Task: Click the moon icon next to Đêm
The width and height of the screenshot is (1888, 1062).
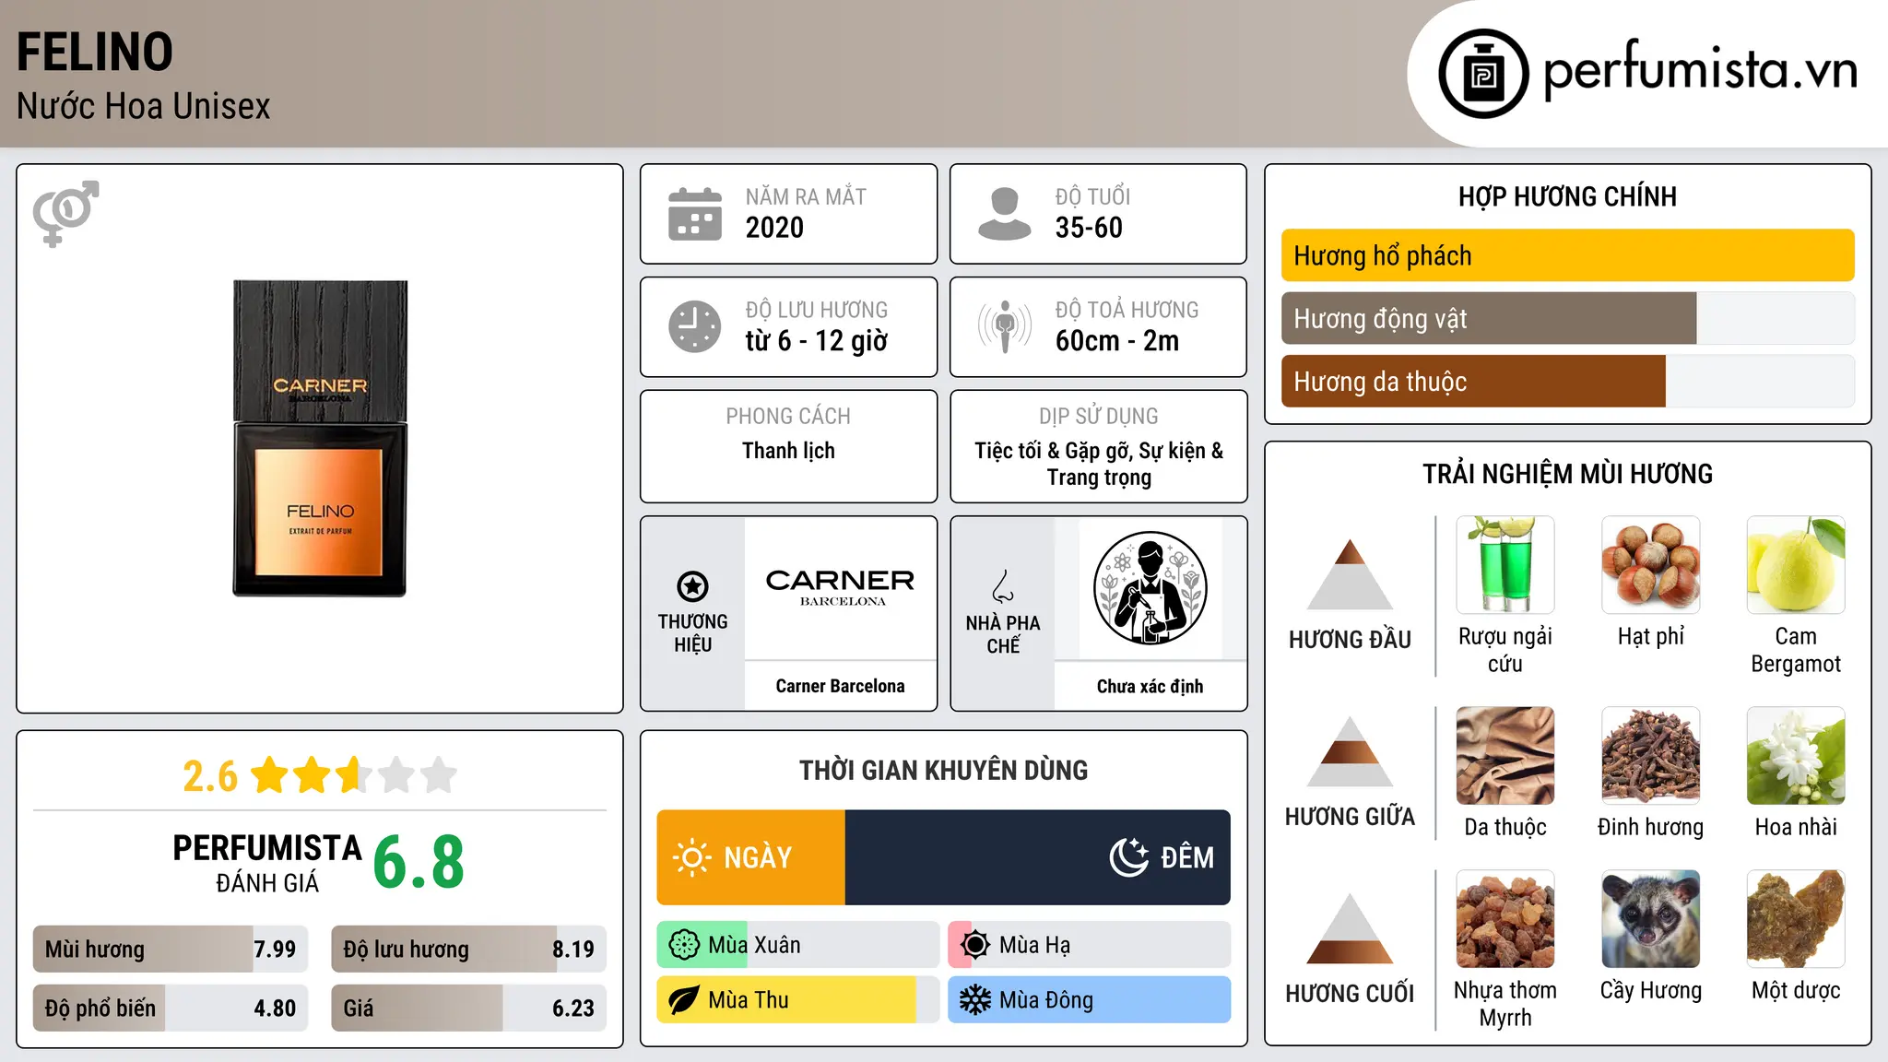Action: pos(1129,857)
